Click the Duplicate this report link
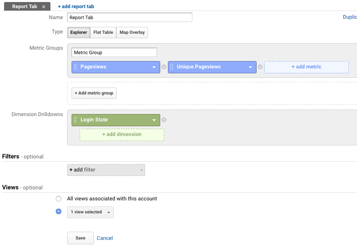 (350, 17)
